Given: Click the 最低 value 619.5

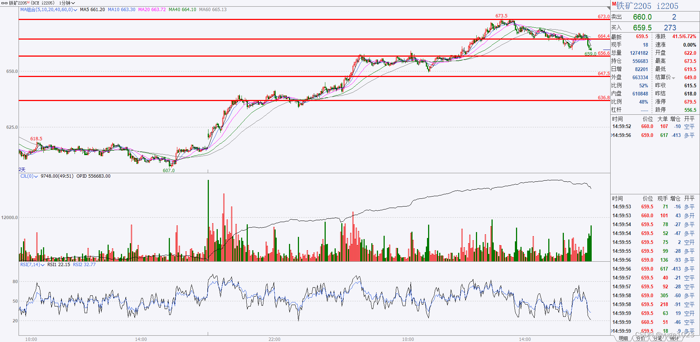Looking at the screenshot, I should point(690,69).
